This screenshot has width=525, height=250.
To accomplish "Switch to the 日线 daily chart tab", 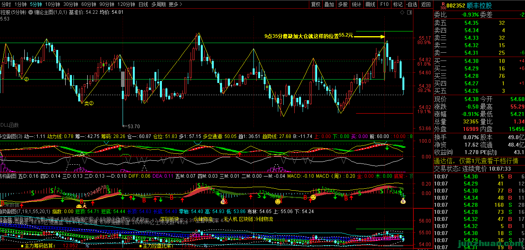I will 143,4.
